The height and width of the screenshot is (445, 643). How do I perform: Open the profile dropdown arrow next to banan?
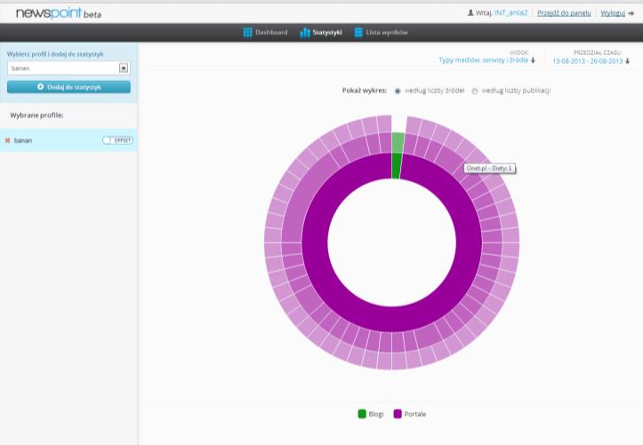[124, 68]
